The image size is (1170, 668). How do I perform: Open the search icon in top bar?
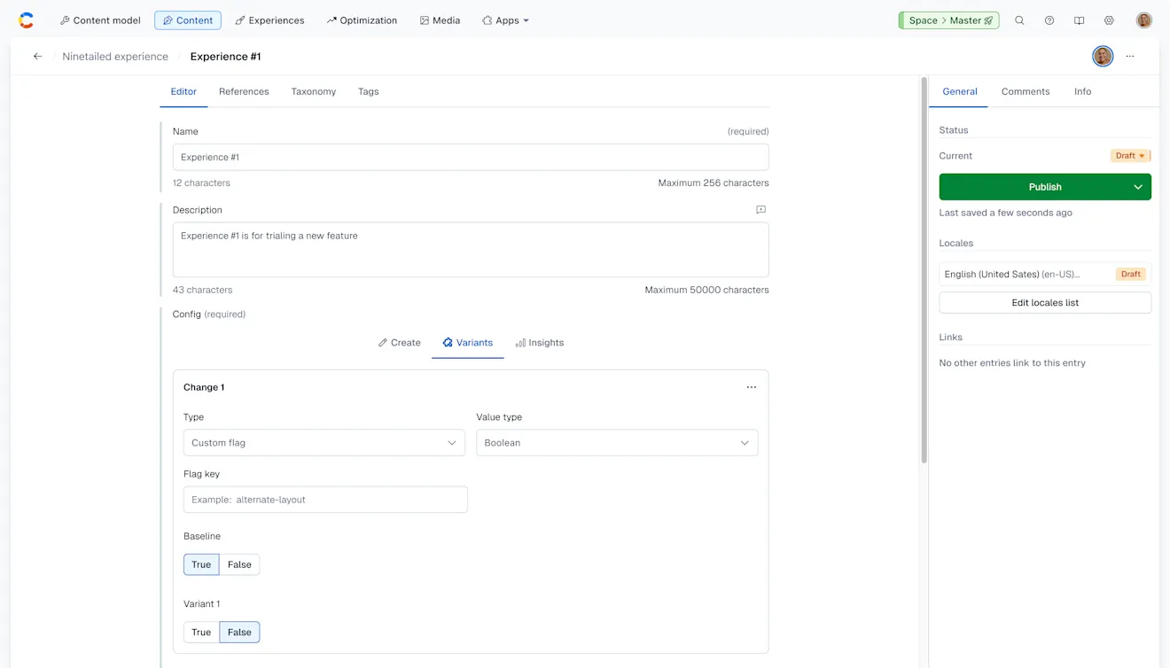(x=1019, y=20)
